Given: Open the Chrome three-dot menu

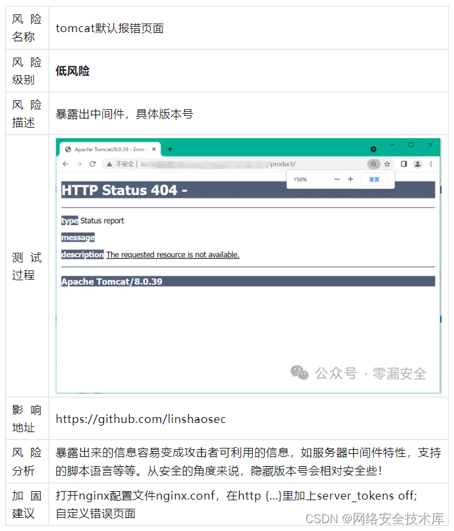Looking at the screenshot, I should pos(431,164).
